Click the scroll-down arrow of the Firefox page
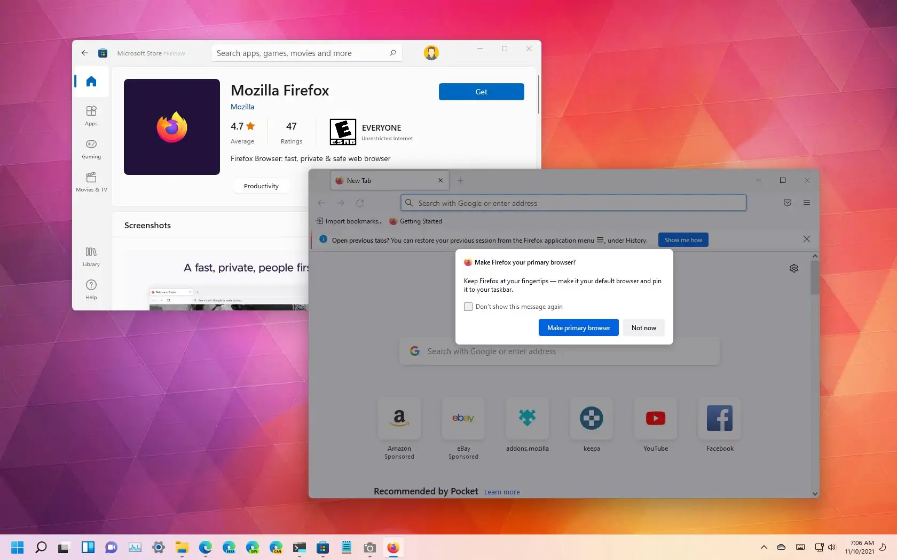The image size is (897, 560). pos(815,493)
